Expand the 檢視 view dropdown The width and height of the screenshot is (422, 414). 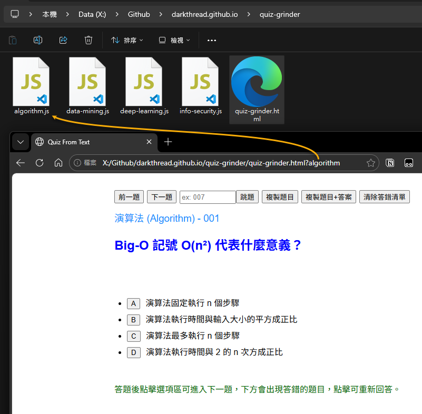pos(174,40)
